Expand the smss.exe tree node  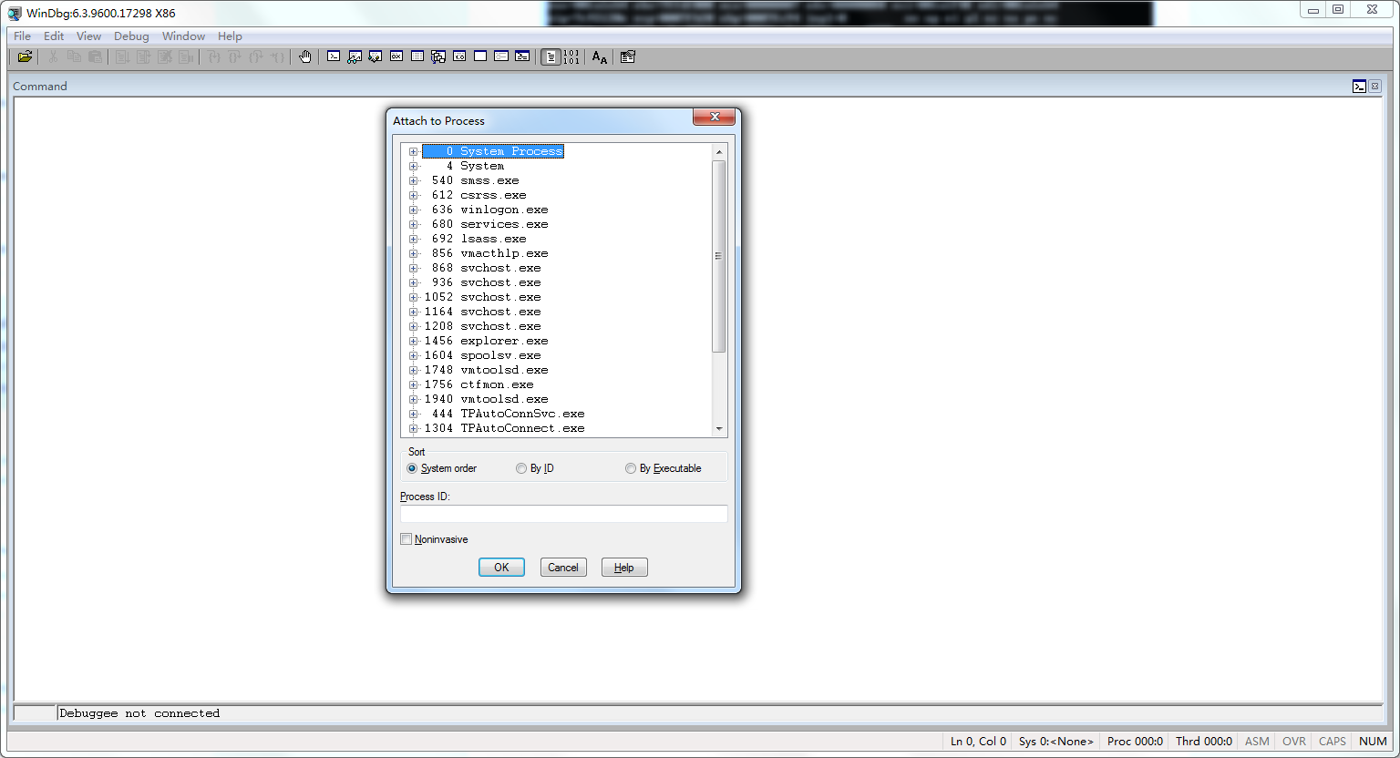(x=413, y=180)
